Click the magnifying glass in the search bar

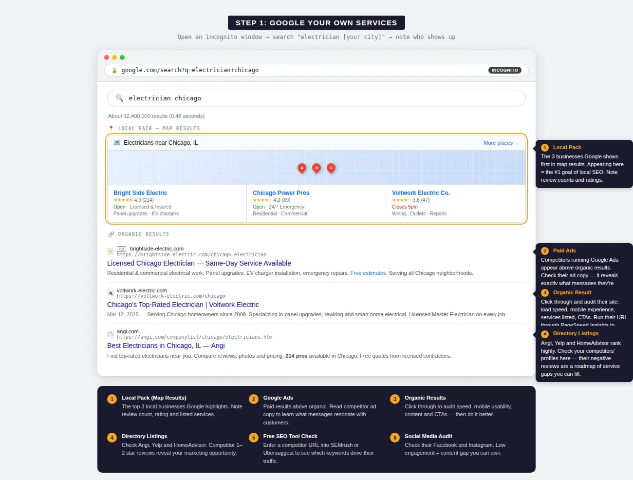pos(120,98)
